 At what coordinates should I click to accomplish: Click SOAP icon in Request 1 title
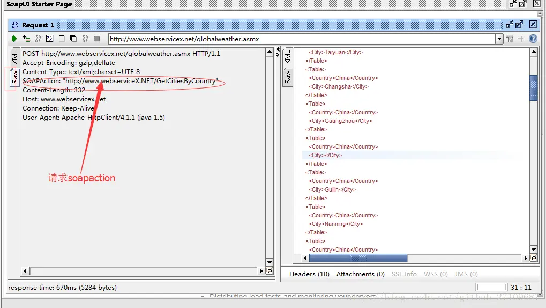tap(14, 25)
